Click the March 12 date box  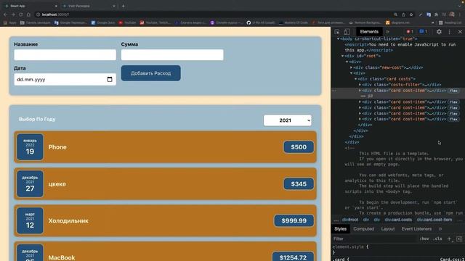(x=30, y=220)
